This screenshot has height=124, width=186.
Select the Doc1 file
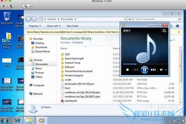pyautogui.click(x=66, y=88)
